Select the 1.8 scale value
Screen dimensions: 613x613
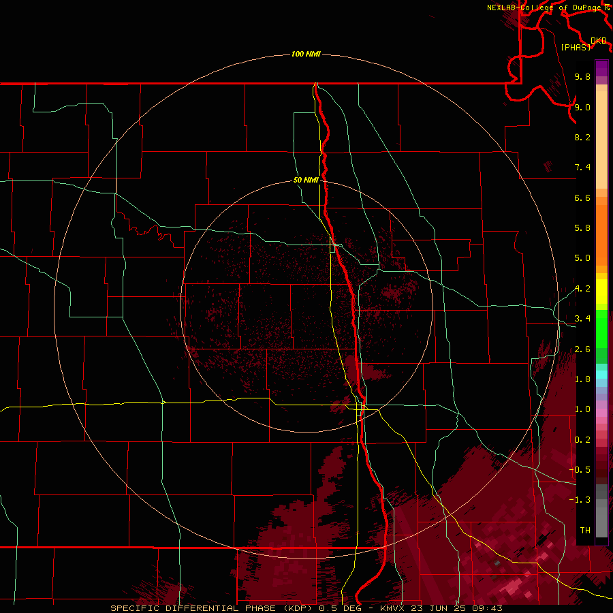(x=582, y=379)
